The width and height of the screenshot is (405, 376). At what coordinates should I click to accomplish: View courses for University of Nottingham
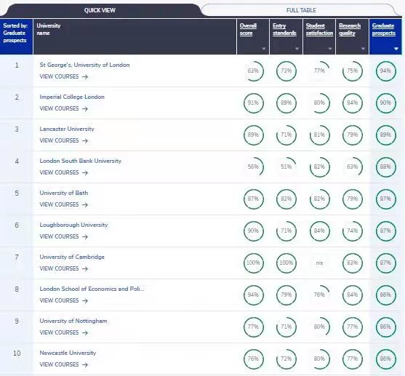point(64,333)
